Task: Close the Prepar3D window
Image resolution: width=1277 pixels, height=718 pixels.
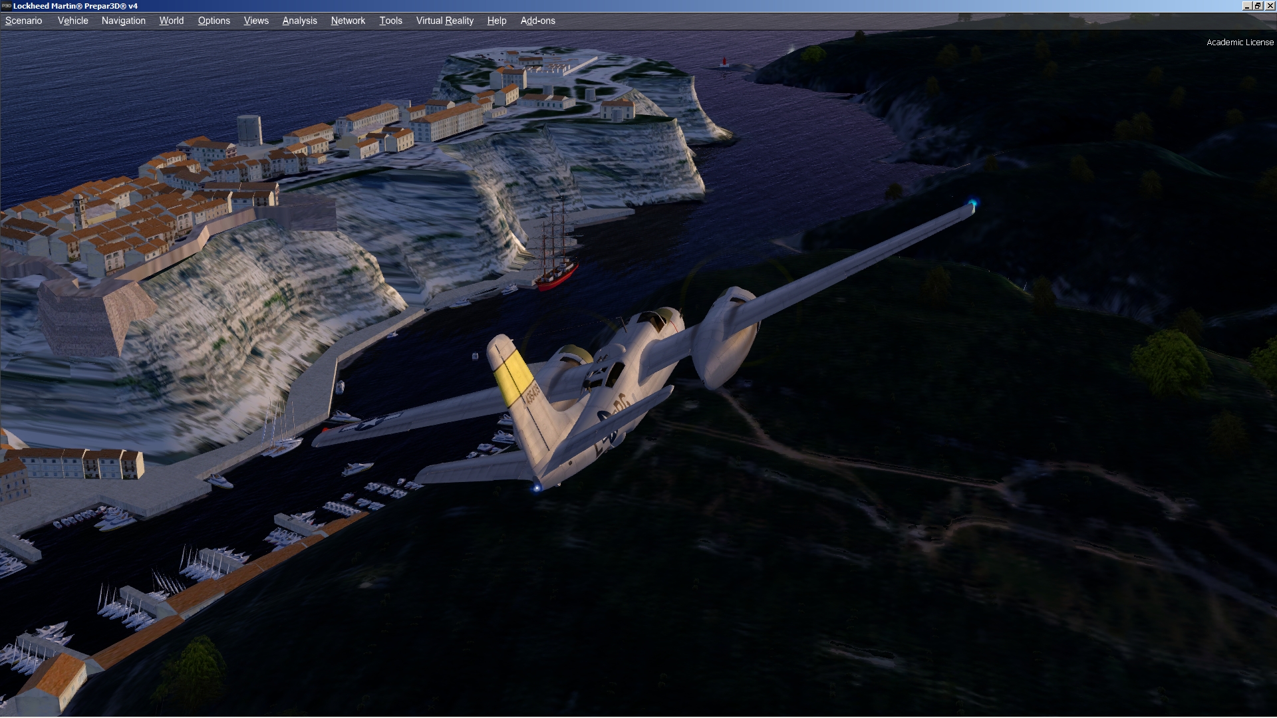Action: coord(1269,6)
